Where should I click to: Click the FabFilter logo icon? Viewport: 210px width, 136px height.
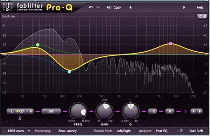(x=8, y=7)
